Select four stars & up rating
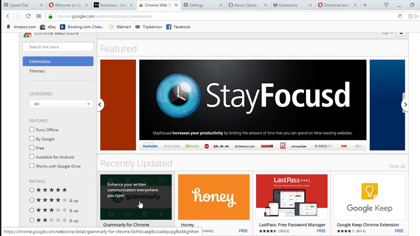The image size is (420, 236). [32, 200]
